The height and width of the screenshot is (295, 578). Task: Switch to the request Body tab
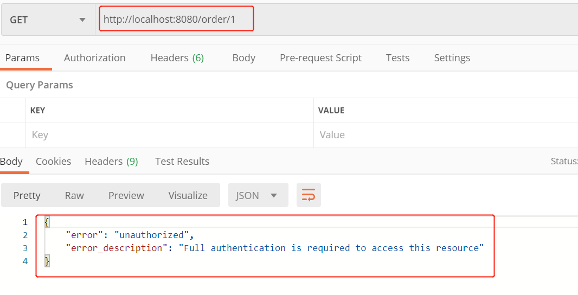tap(243, 58)
